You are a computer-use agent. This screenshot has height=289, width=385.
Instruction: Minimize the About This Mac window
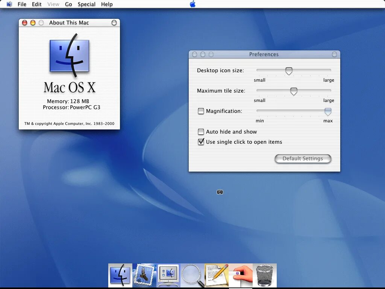33,23
